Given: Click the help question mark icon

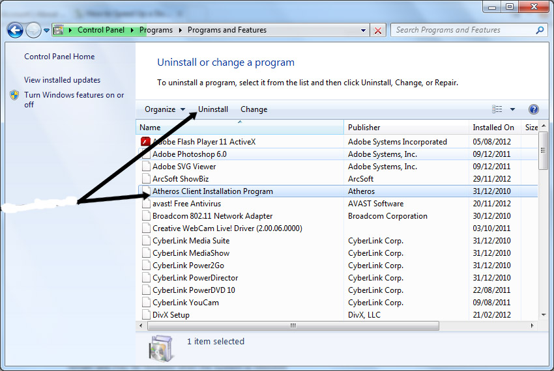Looking at the screenshot, I should (x=533, y=109).
